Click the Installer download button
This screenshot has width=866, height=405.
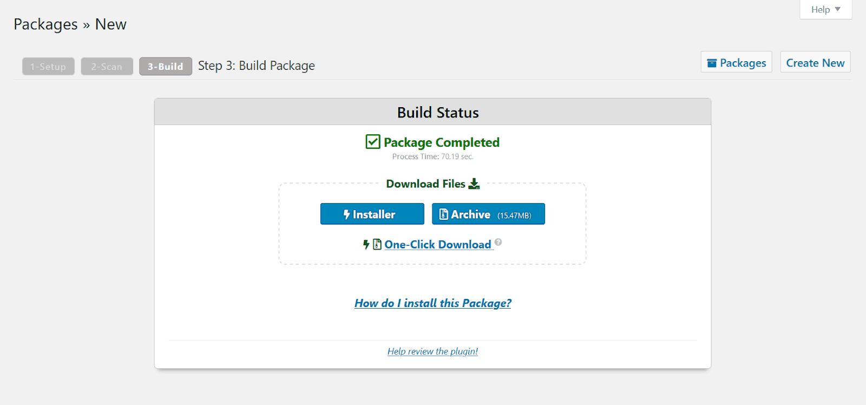(x=372, y=214)
